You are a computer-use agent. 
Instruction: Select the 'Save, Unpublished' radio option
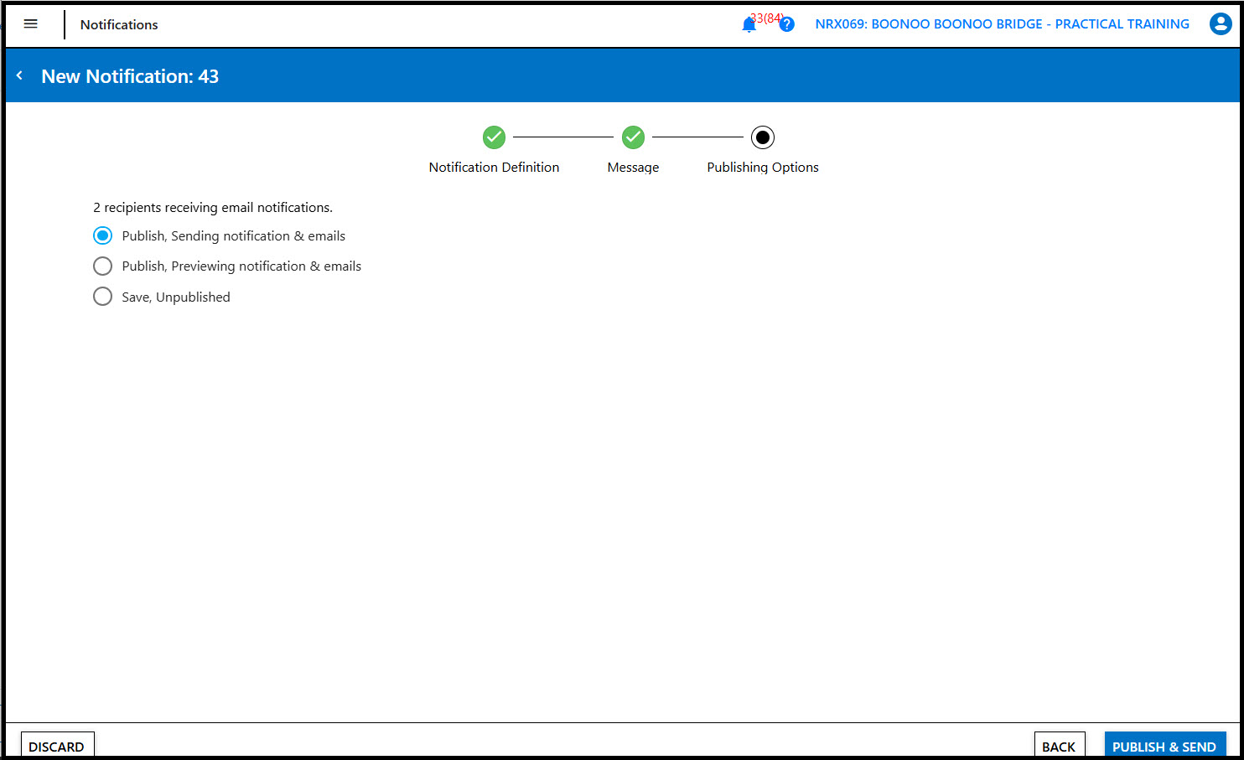[x=103, y=297]
